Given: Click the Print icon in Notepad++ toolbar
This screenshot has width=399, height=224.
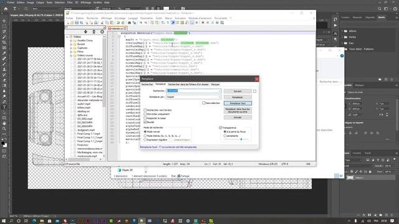Looking at the screenshot, I should [96, 22].
